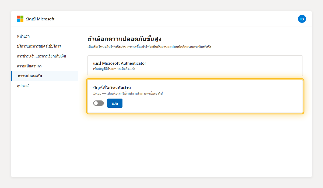This screenshot has width=323, height=188.
Task: Click the บัญชี Microsoft header title
Action: point(40,19)
